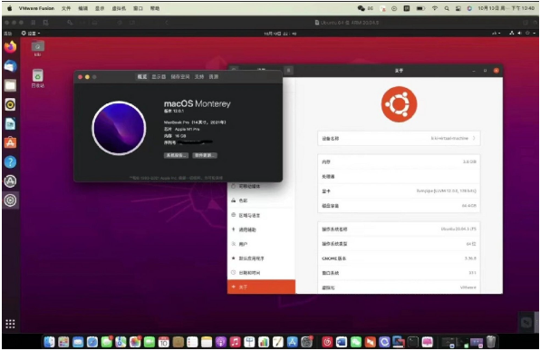
Task: Click the GNOME 版本 row
Action: pos(399,258)
